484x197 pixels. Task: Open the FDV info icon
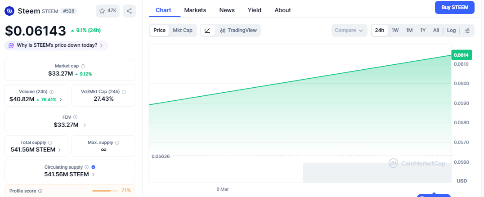coord(75,117)
